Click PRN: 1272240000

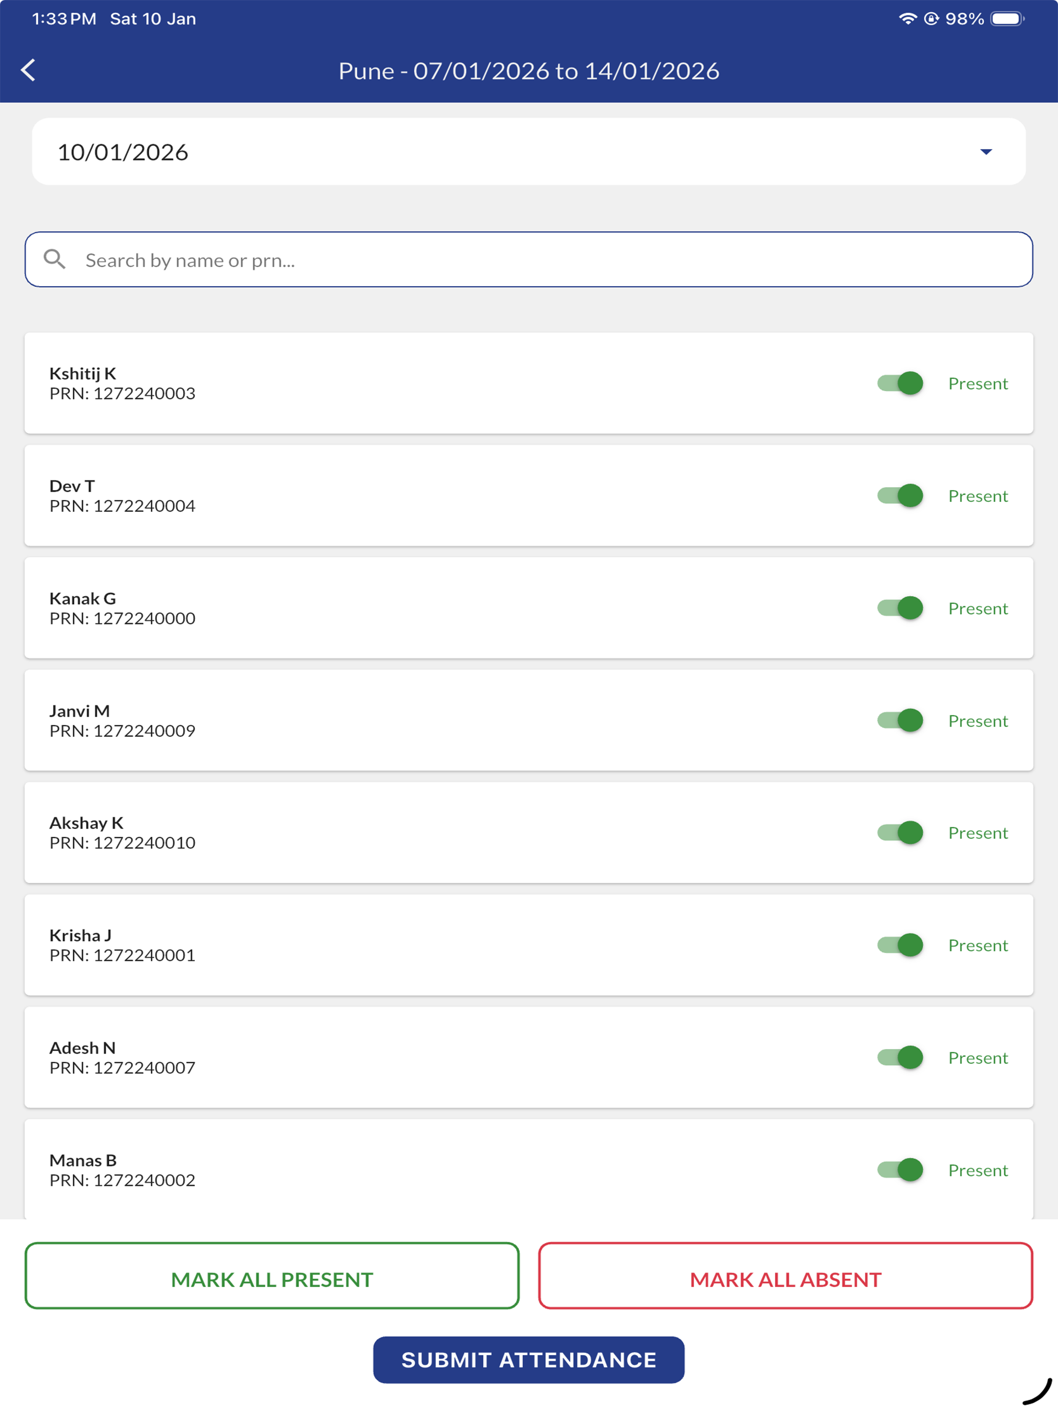(123, 618)
